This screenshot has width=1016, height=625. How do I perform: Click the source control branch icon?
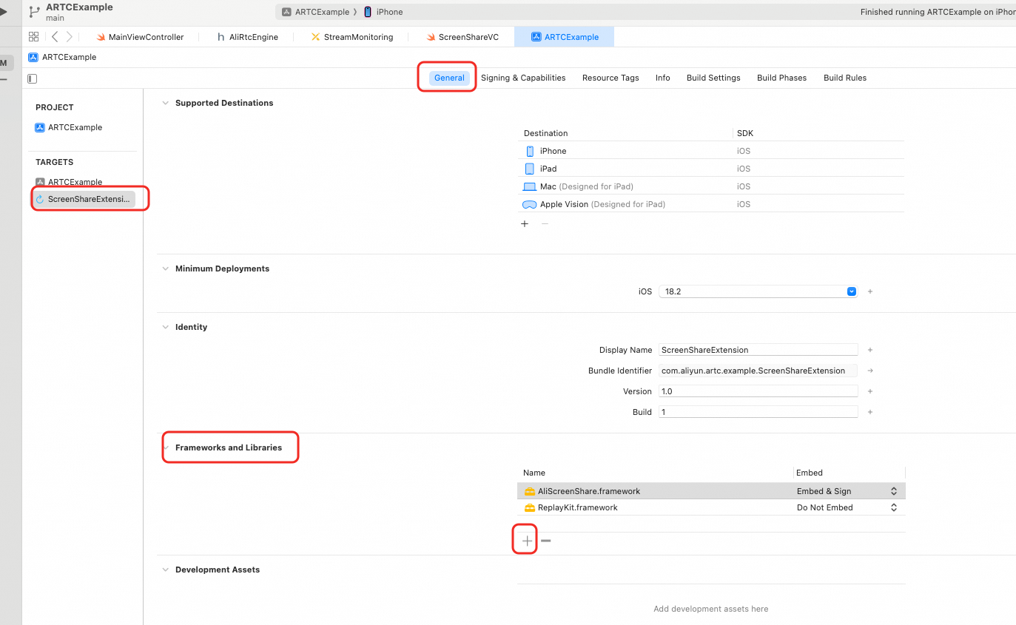pos(34,11)
